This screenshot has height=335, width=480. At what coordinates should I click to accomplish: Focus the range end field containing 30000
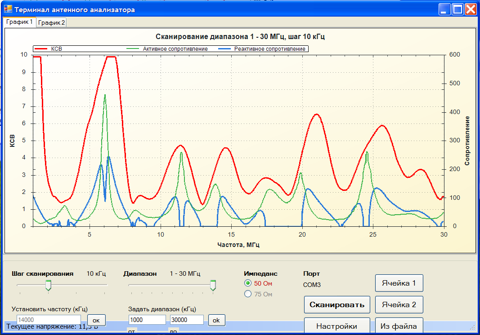point(187,320)
